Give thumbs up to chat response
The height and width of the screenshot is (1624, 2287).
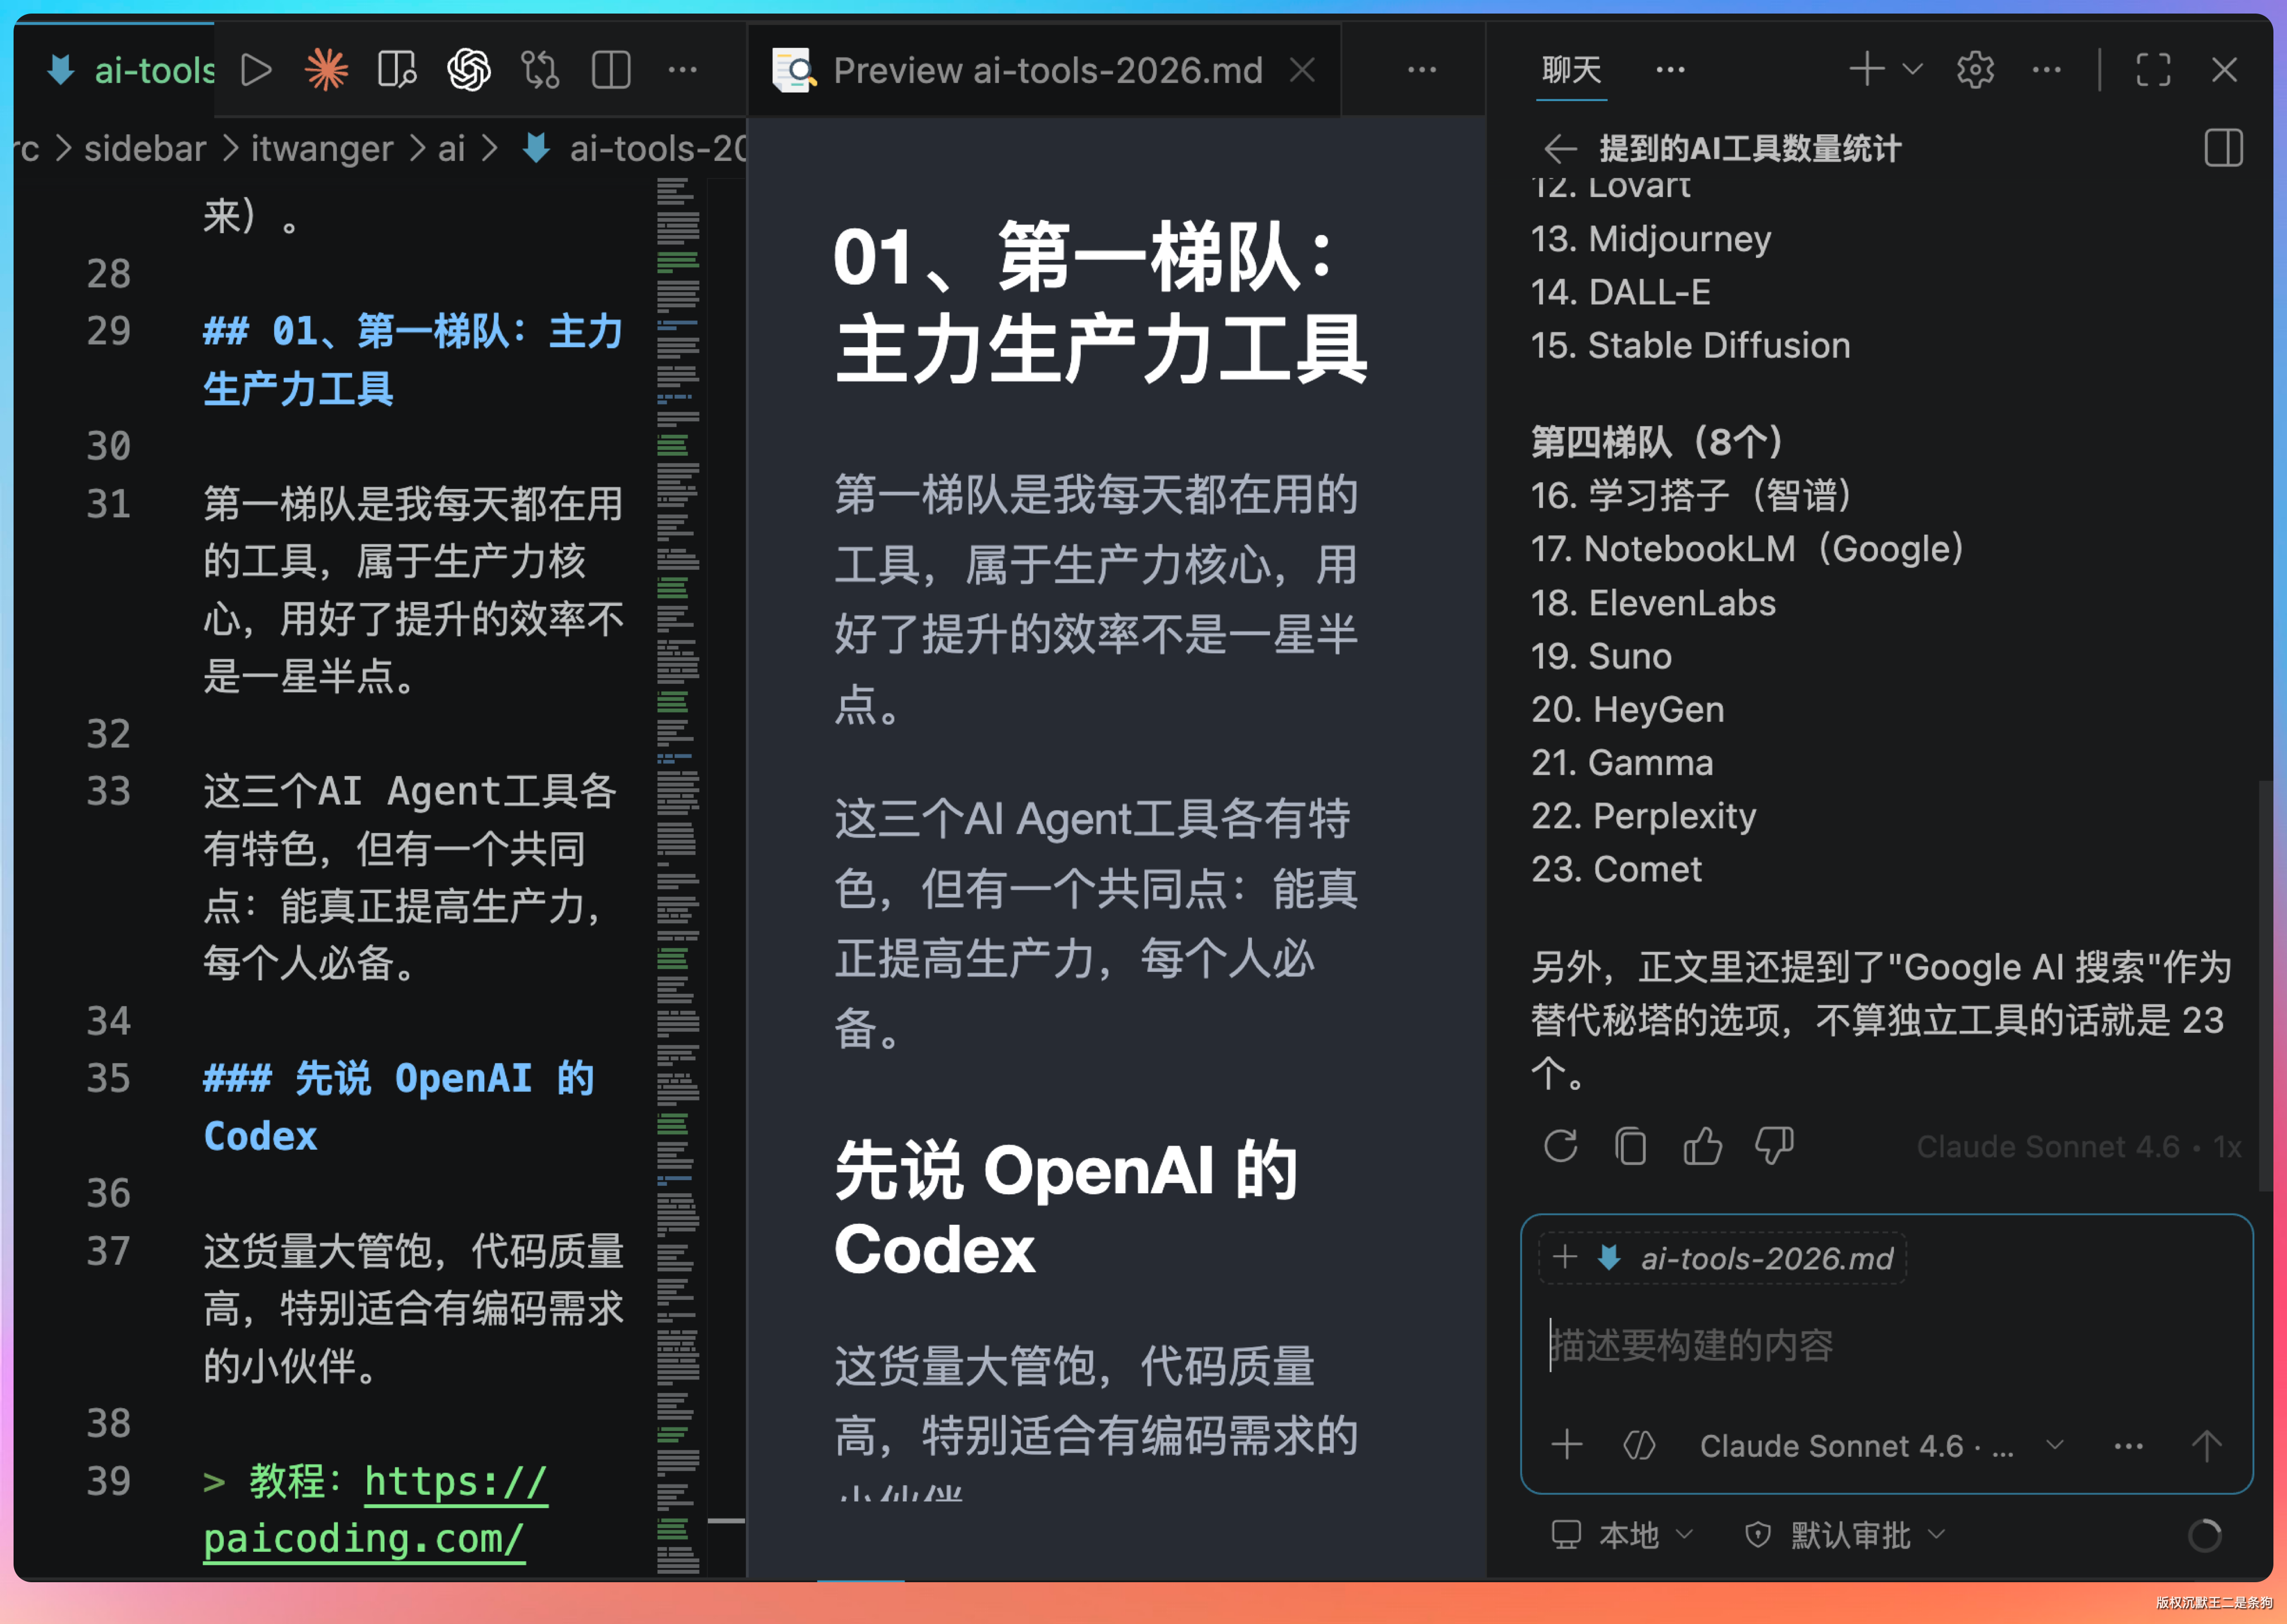(1702, 1146)
